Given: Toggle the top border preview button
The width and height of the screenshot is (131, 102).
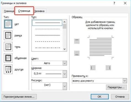Looking at the screenshot, I should (77, 41).
